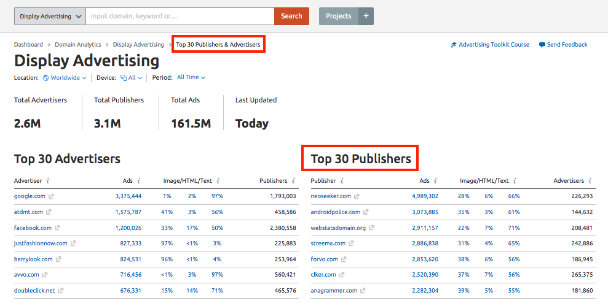Open external link icon next to google.com
This screenshot has width=608, height=303.
click(x=51, y=196)
